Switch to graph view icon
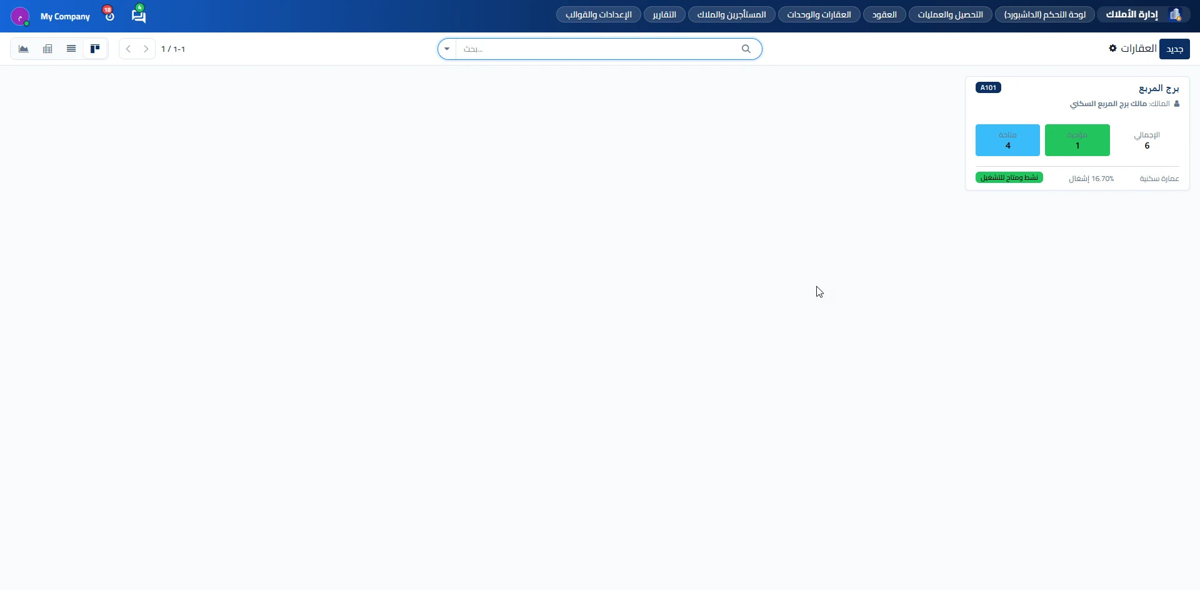 [x=24, y=49]
